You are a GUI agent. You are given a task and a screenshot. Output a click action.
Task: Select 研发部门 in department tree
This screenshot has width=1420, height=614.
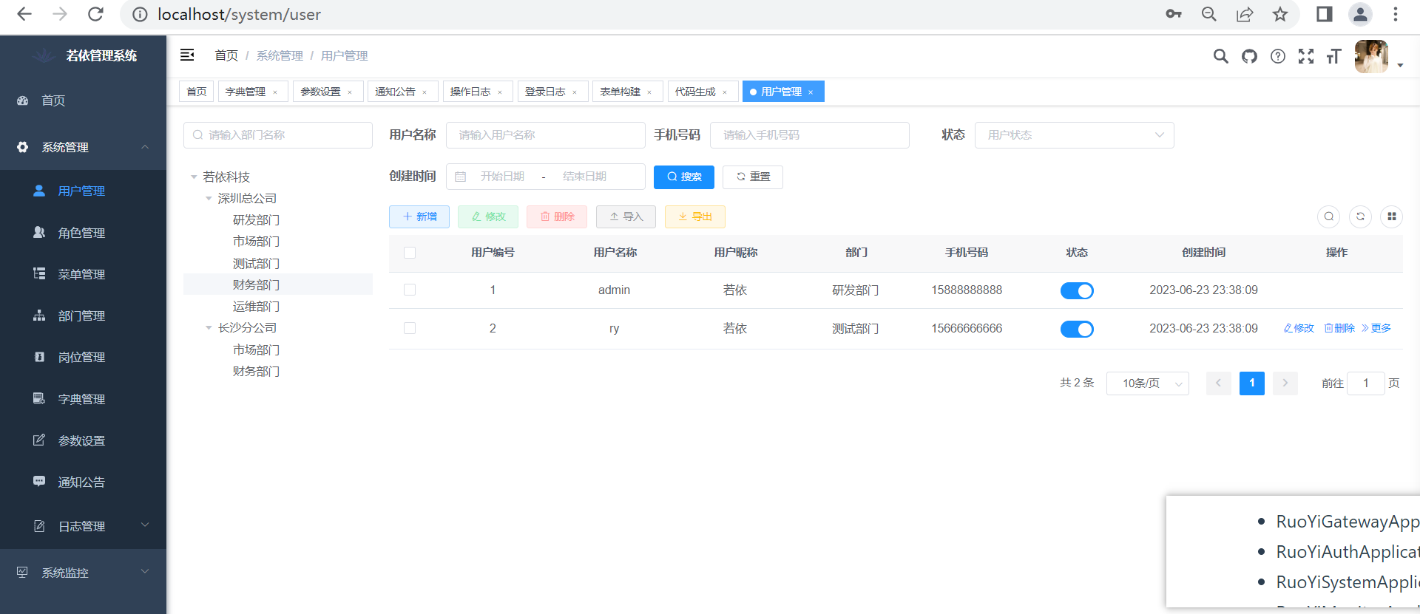(x=256, y=219)
